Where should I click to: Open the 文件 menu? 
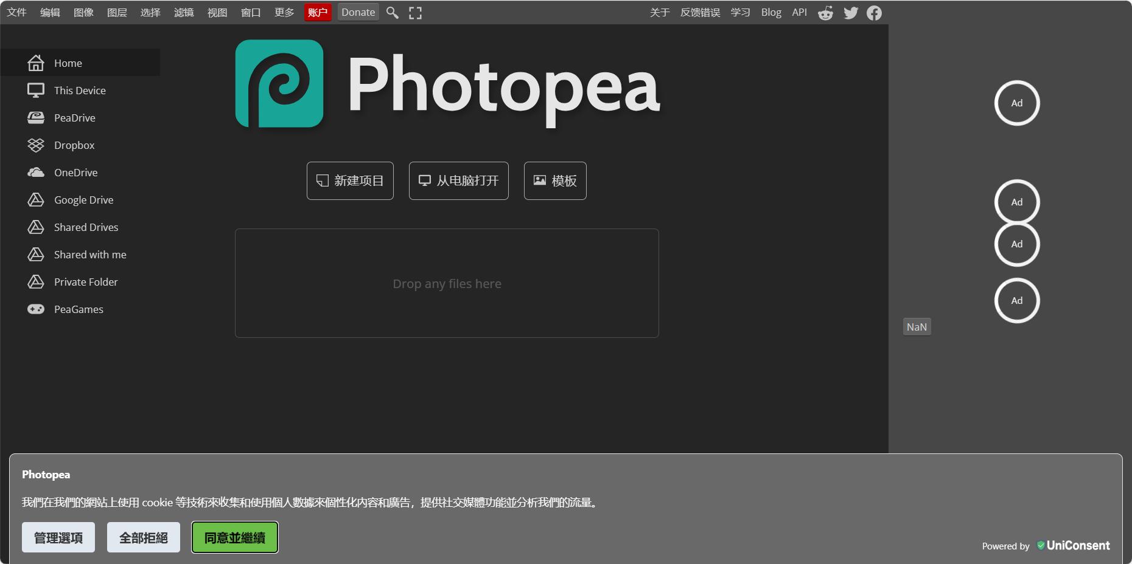click(16, 12)
